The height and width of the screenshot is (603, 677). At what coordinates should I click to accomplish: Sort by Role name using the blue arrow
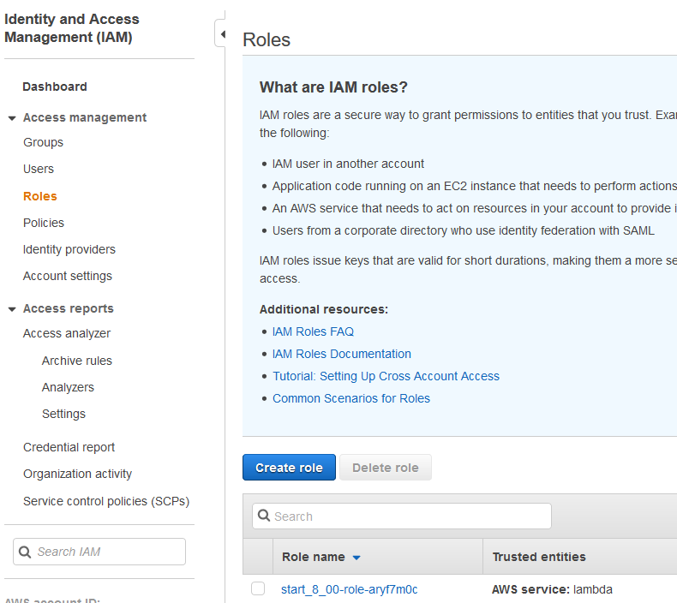point(356,558)
